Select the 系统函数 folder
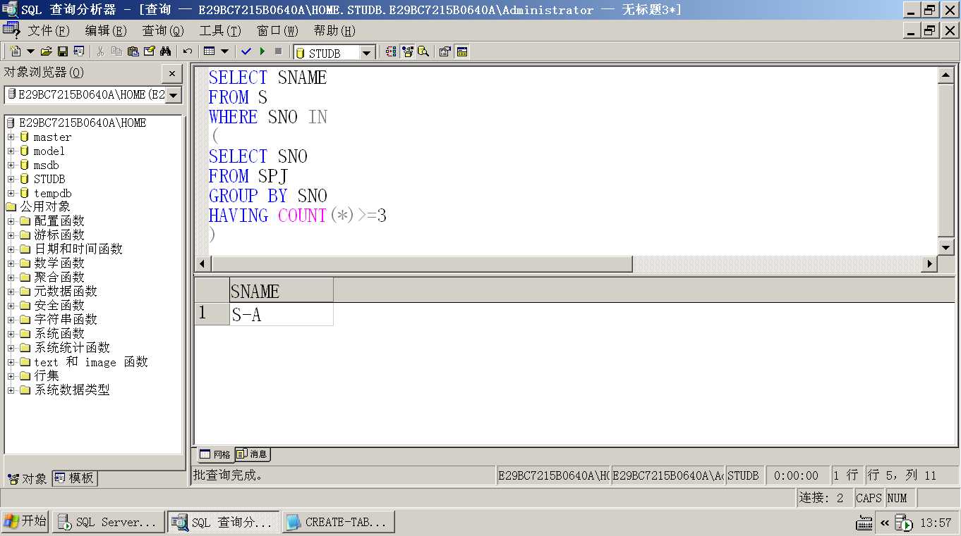 point(59,333)
